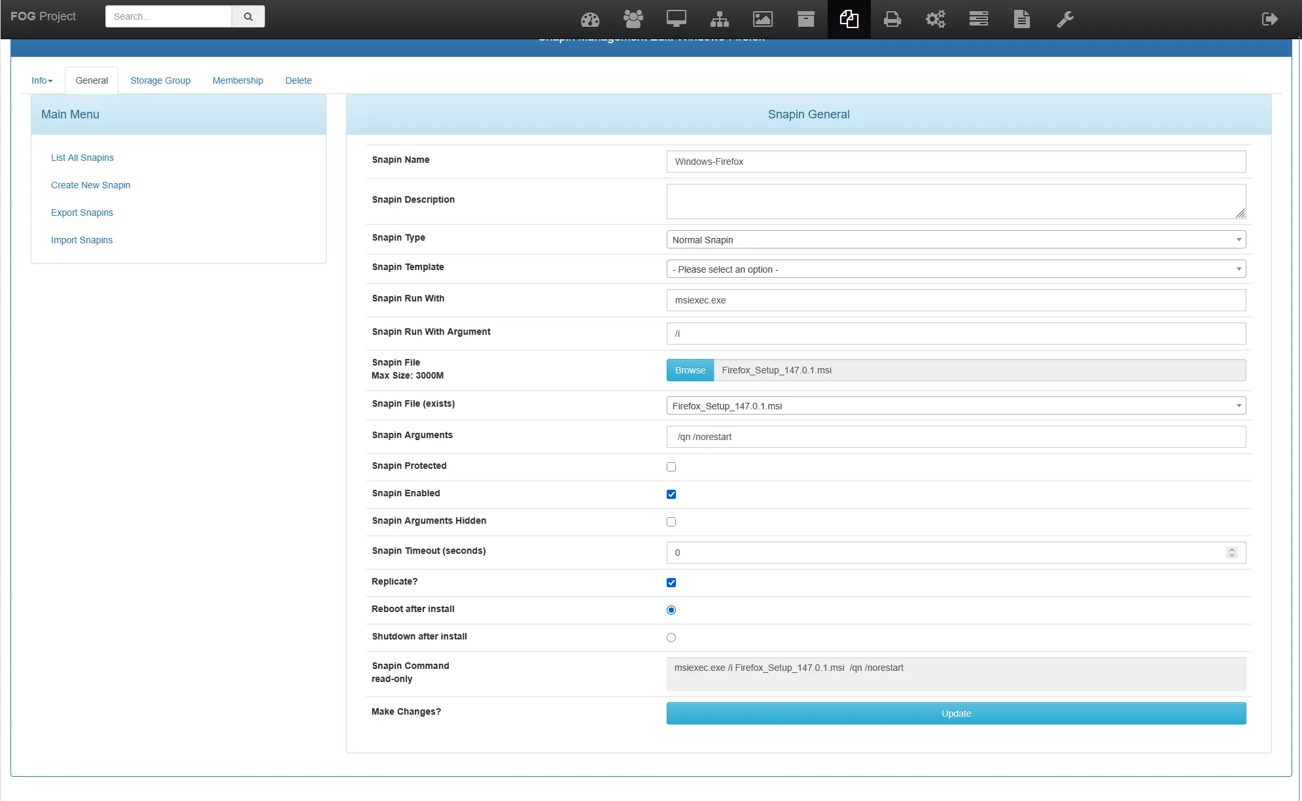This screenshot has height=801, width=1302.
Task: Enable the Snapin Protected checkbox
Action: [671, 467]
